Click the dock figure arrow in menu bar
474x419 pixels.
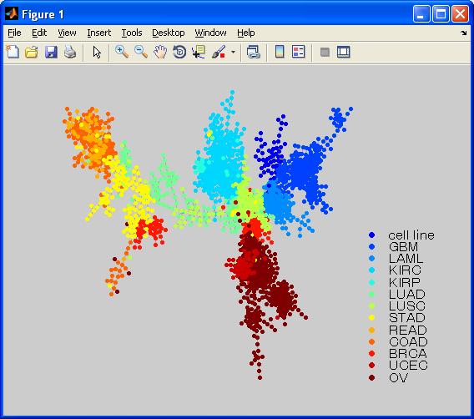(464, 33)
